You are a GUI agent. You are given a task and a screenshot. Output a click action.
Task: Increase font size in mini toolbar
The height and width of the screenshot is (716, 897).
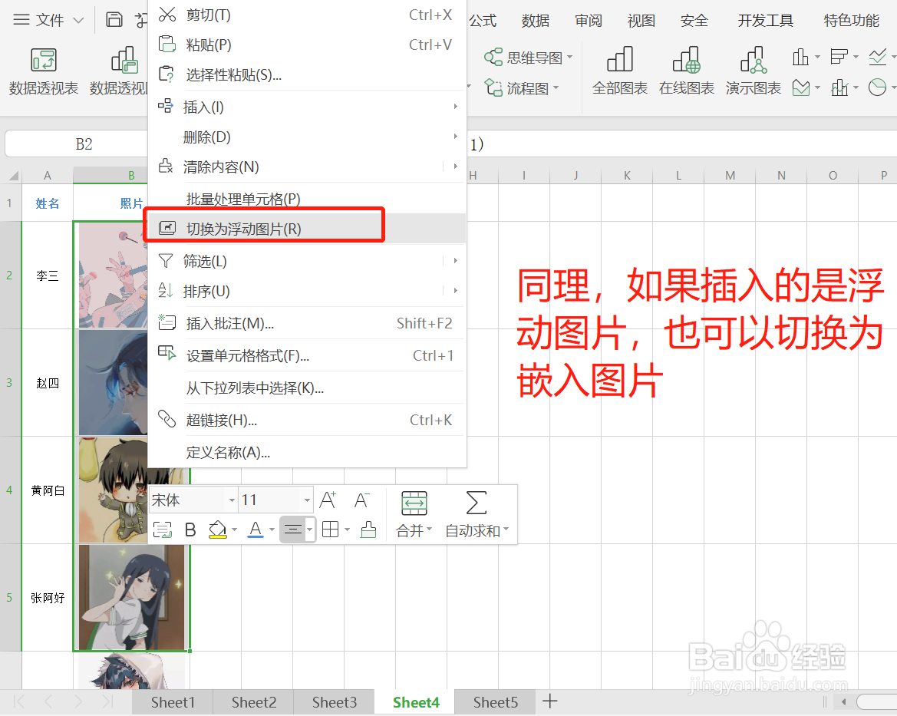[327, 500]
